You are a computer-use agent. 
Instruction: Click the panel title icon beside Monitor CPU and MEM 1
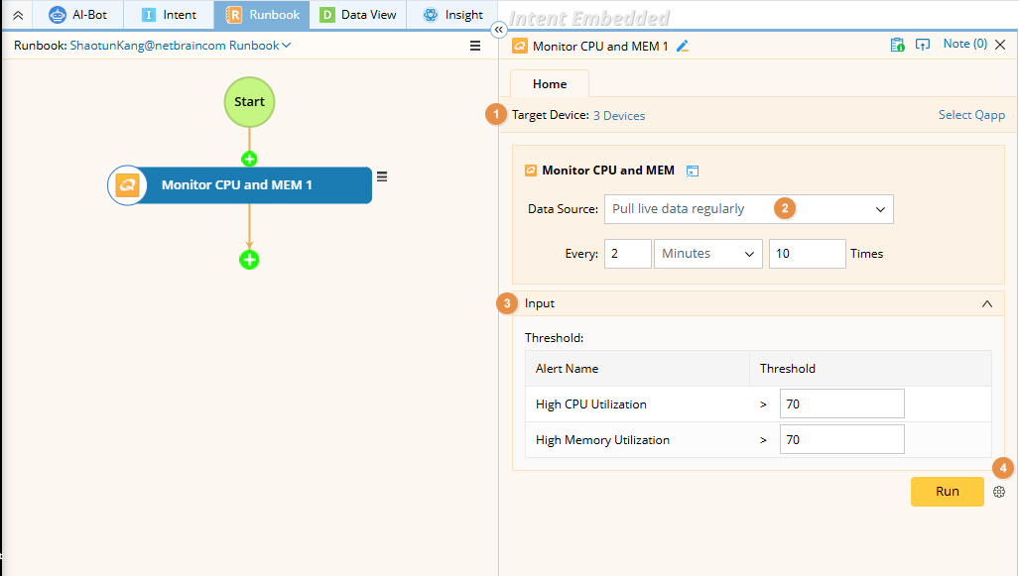tap(520, 47)
